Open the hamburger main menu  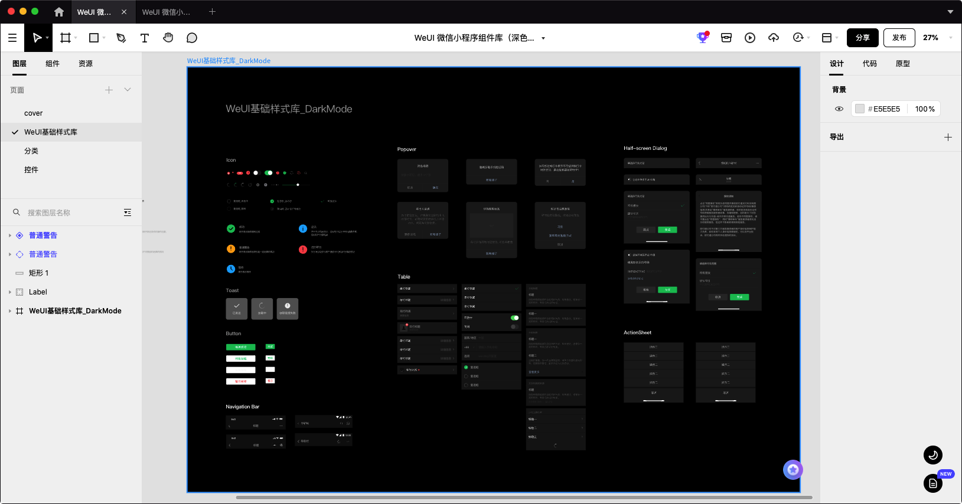(x=12, y=38)
